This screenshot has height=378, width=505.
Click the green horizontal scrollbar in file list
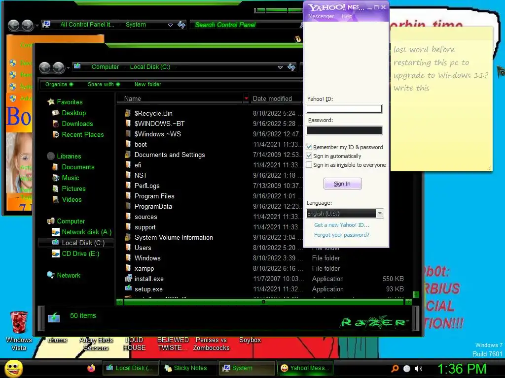pos(263,302)
